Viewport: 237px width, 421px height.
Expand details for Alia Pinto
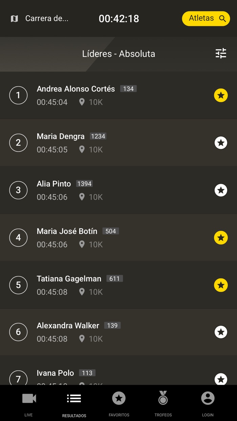click(x=102, y=190)
